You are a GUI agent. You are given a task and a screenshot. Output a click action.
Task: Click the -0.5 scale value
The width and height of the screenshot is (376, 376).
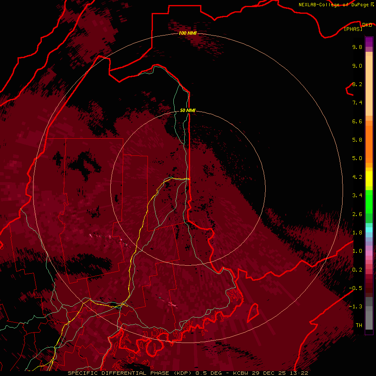click(356, 288)
